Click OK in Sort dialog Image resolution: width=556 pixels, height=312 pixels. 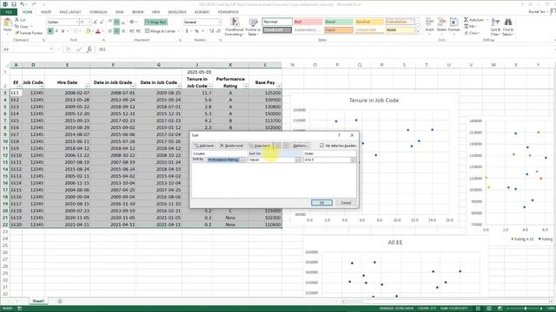321,203
